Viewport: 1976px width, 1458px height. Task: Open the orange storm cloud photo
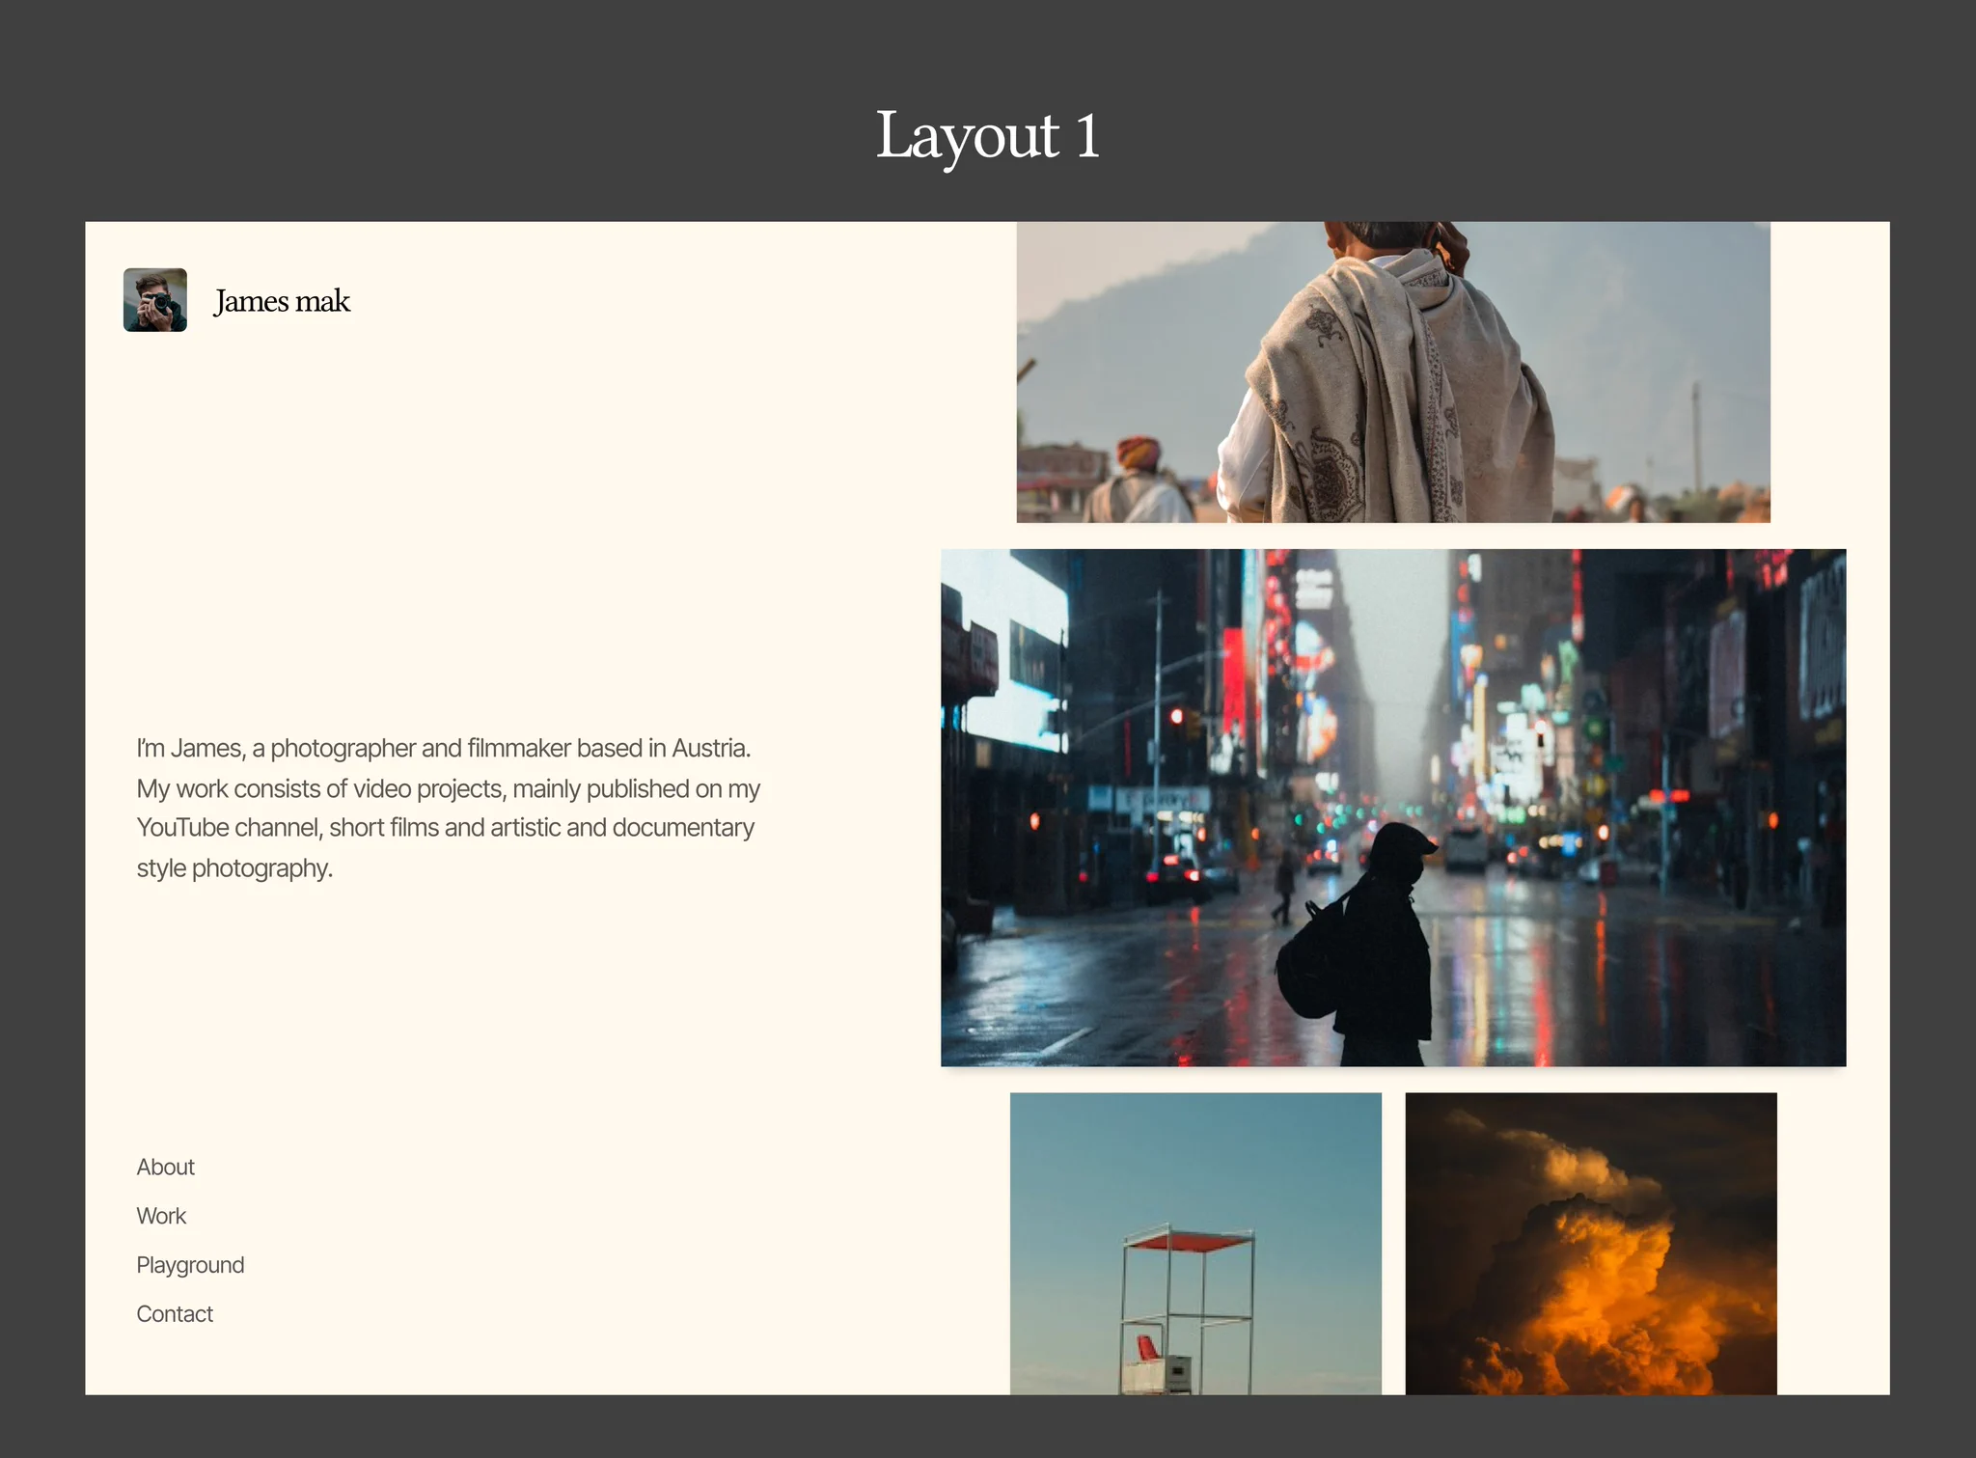pyautogui.click(x=1591, y=1243)
